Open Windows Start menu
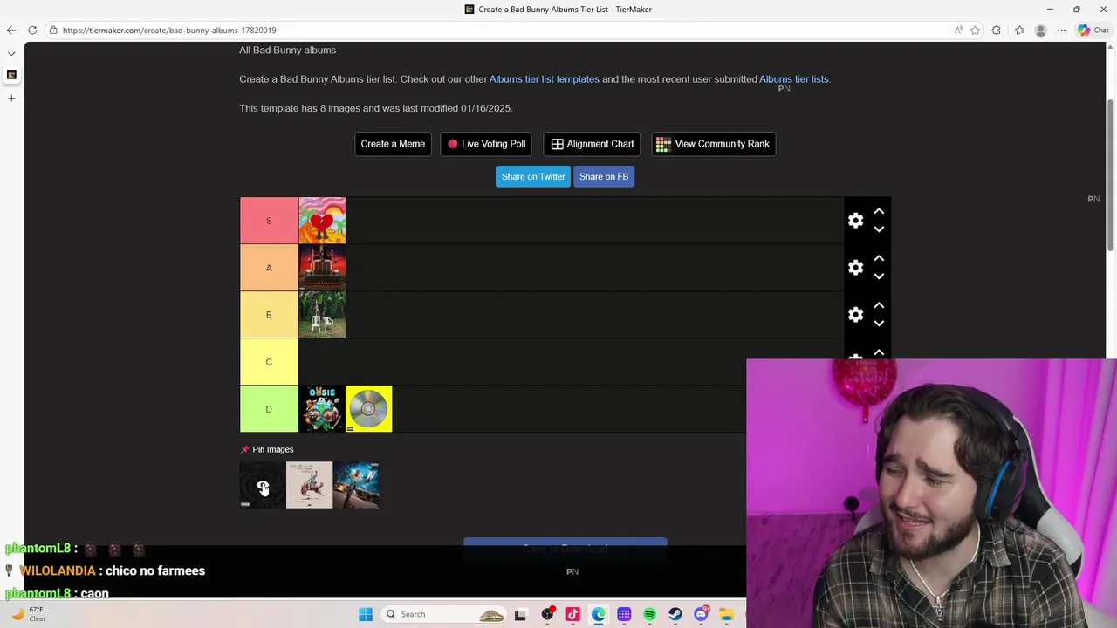This screenshot has height=628, width=1117. 366,614
